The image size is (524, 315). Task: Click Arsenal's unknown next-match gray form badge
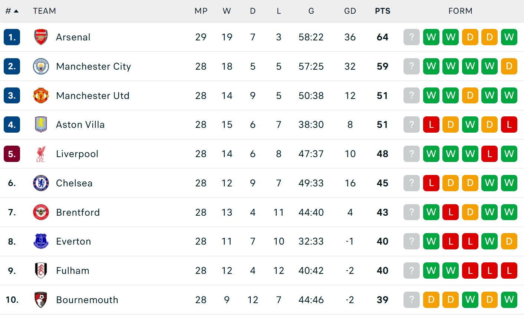coord(411,37)
